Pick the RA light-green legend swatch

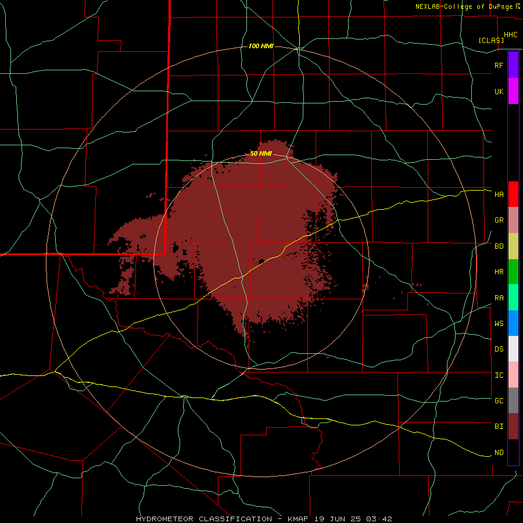(513, 298)
